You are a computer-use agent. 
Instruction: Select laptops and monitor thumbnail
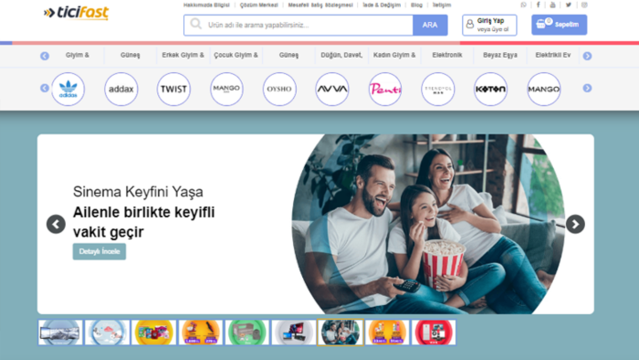point(294,333)
